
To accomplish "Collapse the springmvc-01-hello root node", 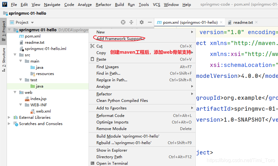I will (x=9, y=30).
